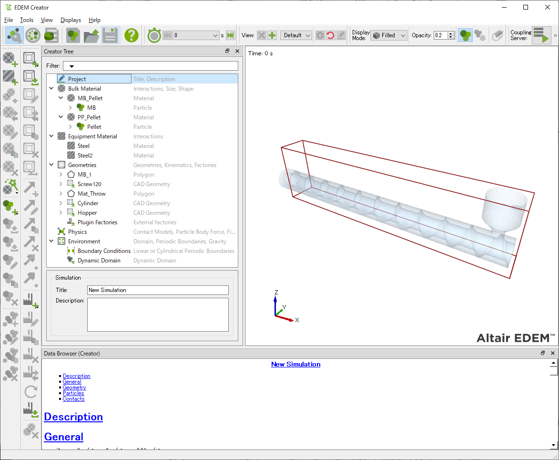Start the Coupling Server button

pyautogui.click(x=541, y=35)
